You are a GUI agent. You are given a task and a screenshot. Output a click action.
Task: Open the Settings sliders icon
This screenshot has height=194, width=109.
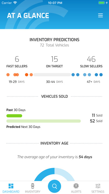[x=98, y=186]
